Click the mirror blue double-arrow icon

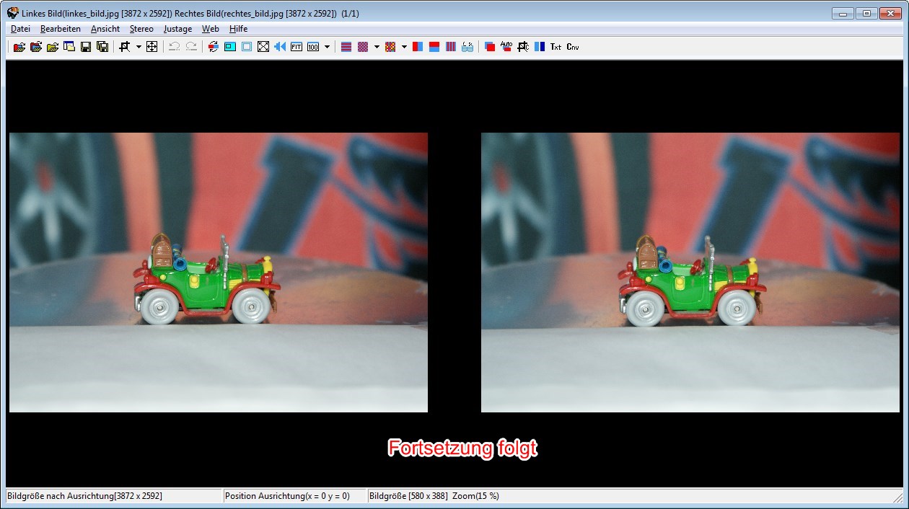tap(280, 47)
